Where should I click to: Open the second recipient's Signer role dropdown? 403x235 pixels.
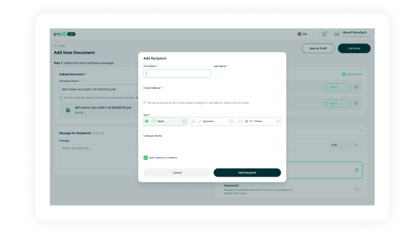[337, 103]
